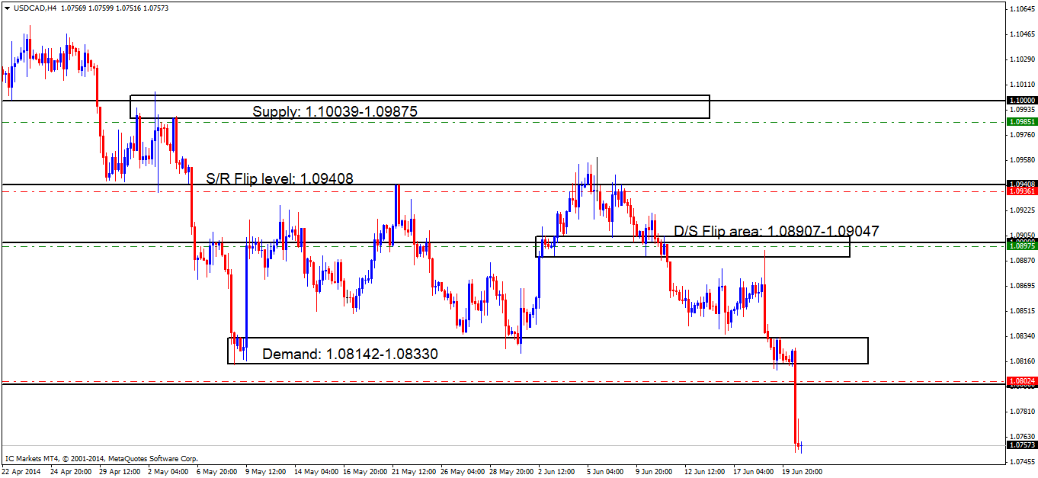1038x478 pixels.
Task: Select the 'Supply: 1.10039-1.09875' label
Action: tap(335, 111)
